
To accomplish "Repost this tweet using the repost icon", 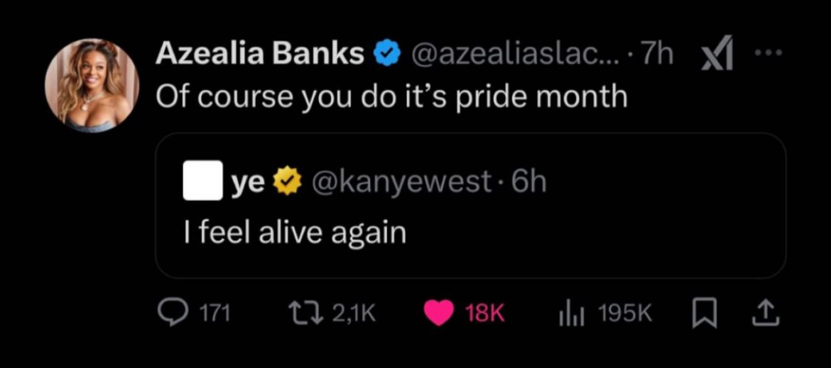I will point(304,313).
